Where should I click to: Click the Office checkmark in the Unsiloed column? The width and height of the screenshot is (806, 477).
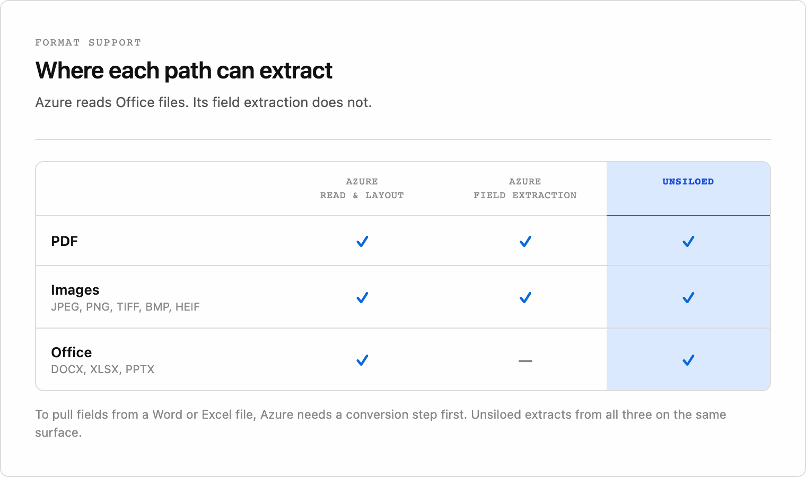(x=688, y=360)
